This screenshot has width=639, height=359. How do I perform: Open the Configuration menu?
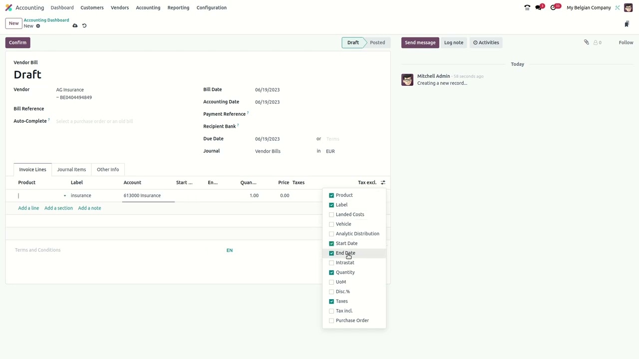pyautogui.click(x=212, y=7)
